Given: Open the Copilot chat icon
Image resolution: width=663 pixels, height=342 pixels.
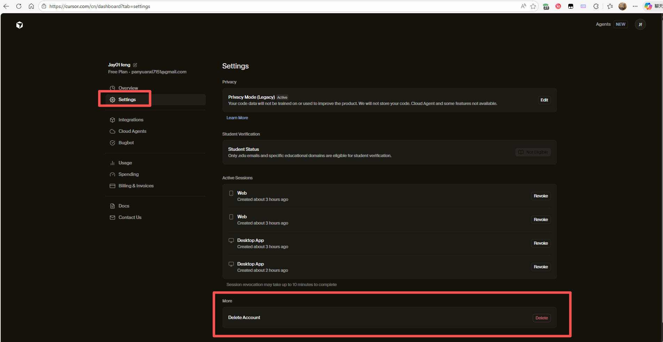Looking at the screenshot, I should 648,6.
